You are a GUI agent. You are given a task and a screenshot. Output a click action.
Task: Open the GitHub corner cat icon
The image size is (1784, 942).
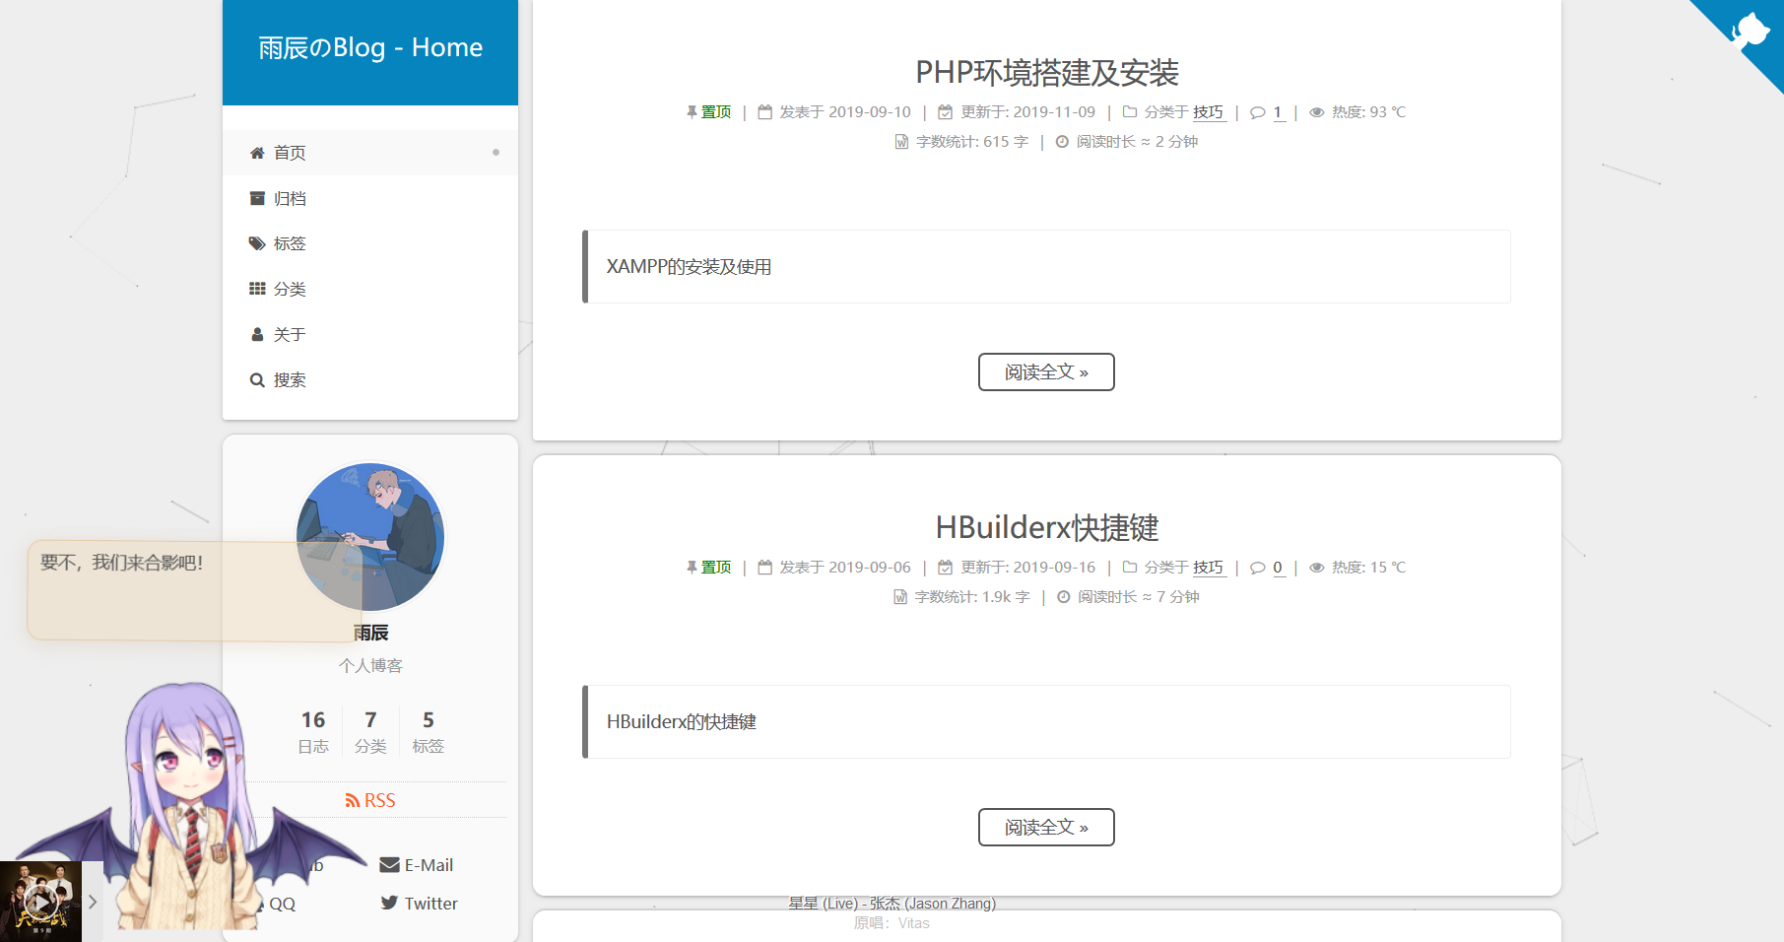tap(1751, 30)
